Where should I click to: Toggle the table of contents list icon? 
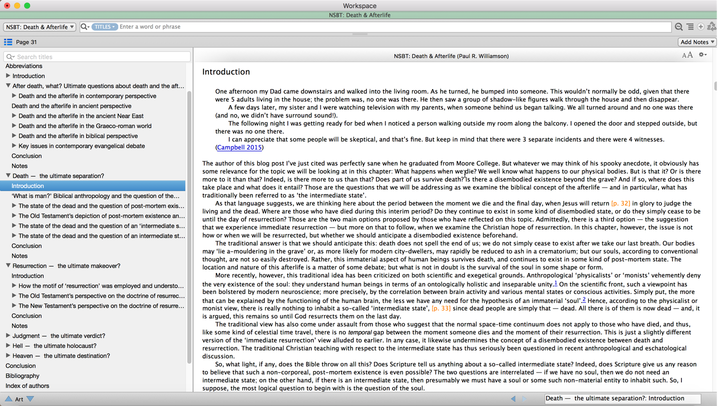8,42
